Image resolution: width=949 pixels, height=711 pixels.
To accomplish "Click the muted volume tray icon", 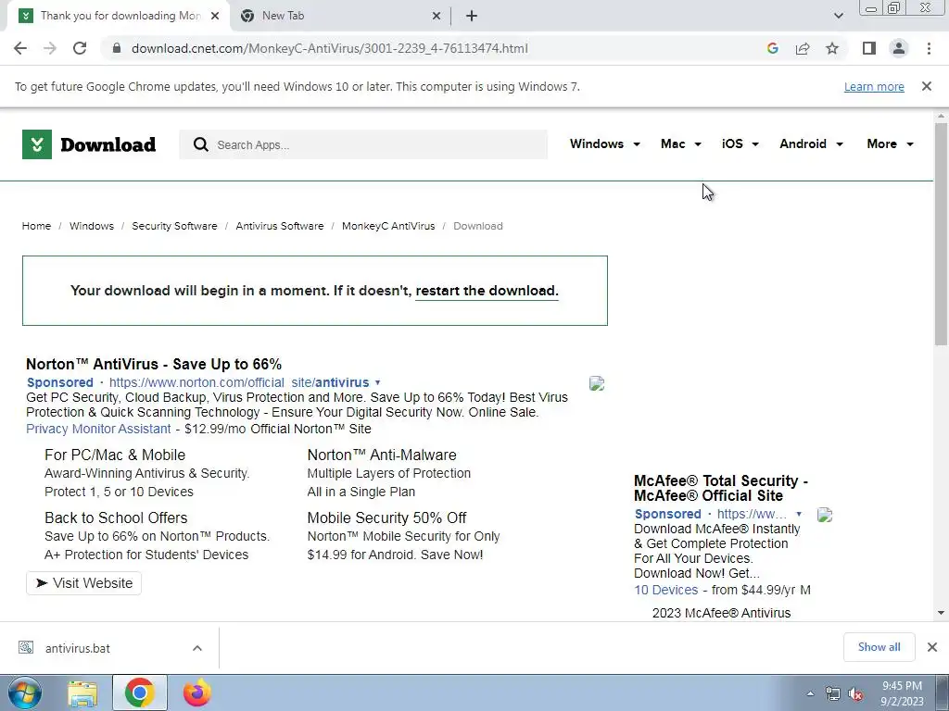I will [855, 694].
